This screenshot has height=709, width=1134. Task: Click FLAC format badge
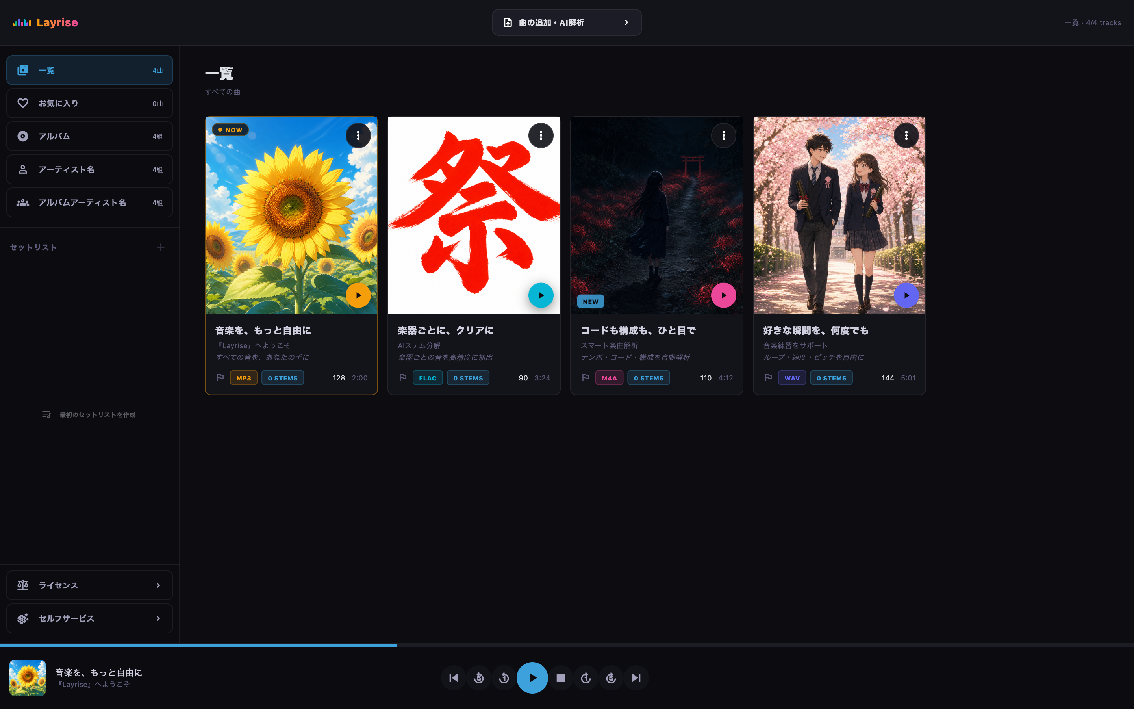427,378
